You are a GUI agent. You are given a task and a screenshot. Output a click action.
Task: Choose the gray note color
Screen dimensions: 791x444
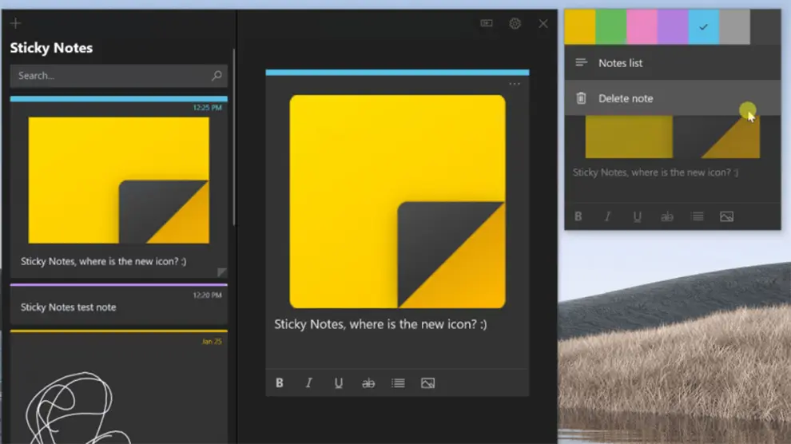735,26
